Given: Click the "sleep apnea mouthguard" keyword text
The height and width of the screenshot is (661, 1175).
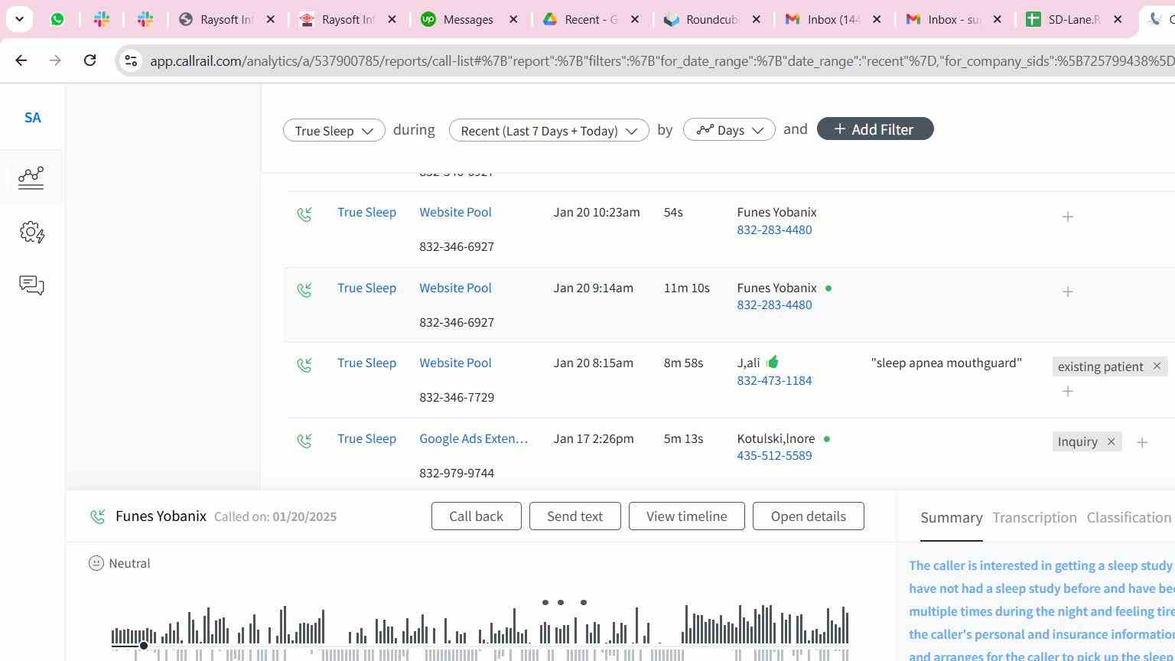Looking at the screenshot, I should [946, 363].
